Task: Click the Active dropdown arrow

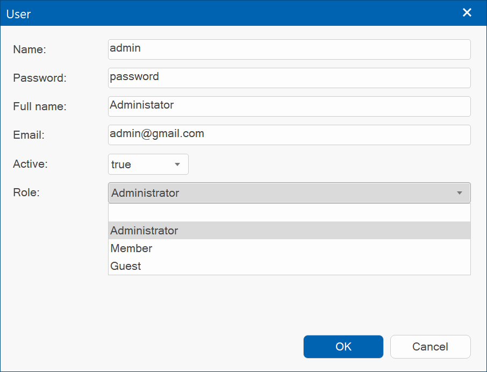Action: [177, 164]
